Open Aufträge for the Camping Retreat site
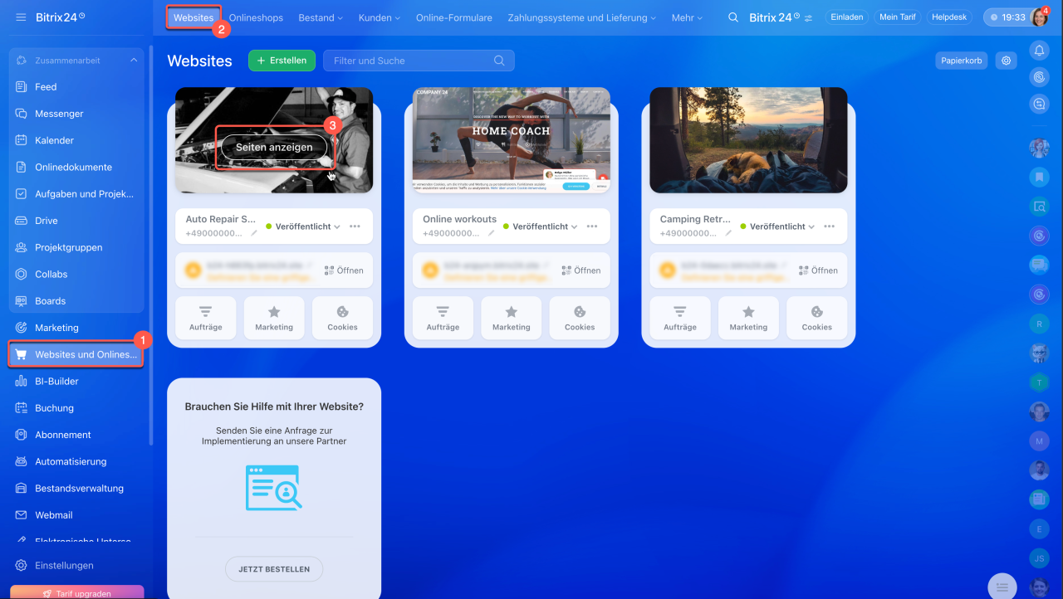The image size is (1063, 599). pyautogui.click(x=680, y=318)
